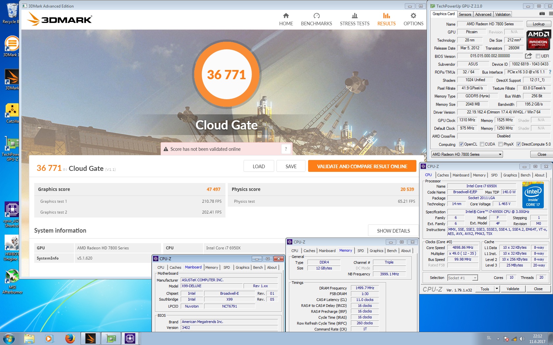Click the bus interface question mark in GPU-Z
Viewport: 553px width, 345px height.
550,72
